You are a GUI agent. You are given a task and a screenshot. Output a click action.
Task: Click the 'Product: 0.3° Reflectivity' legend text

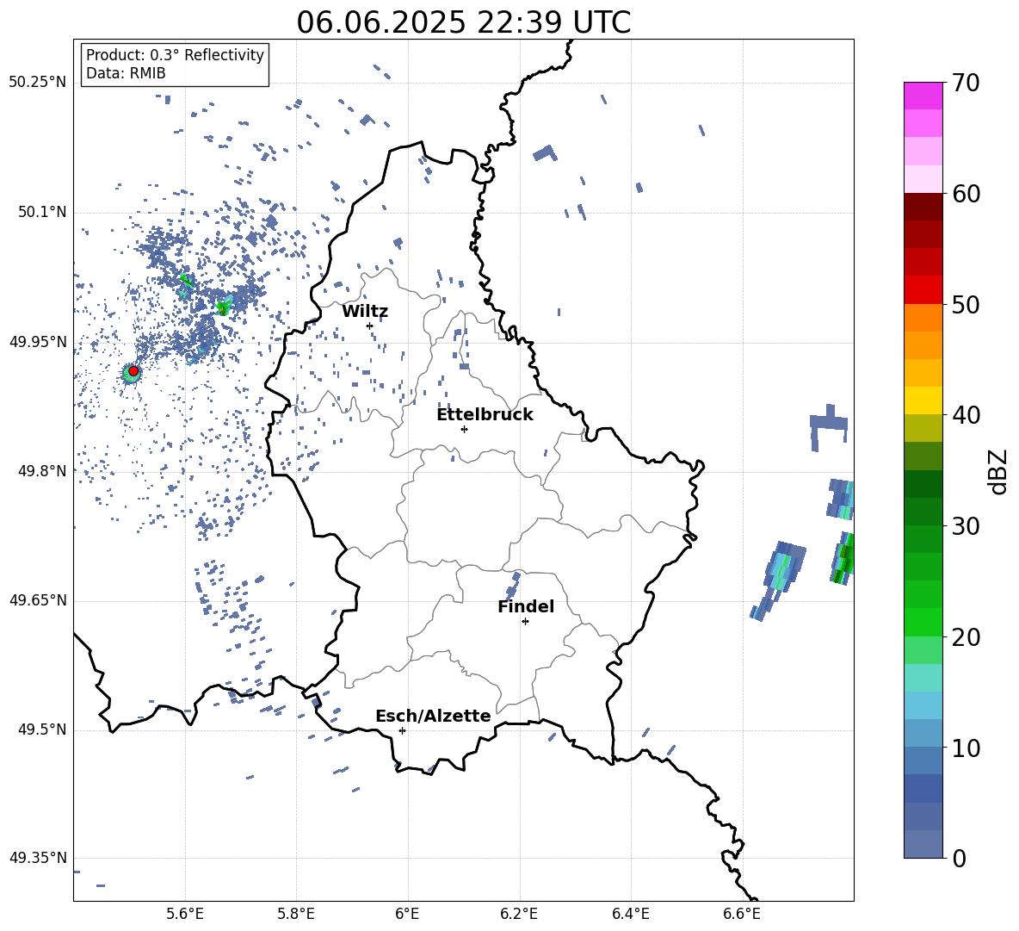pyautogui.click(x=175, y=54)
